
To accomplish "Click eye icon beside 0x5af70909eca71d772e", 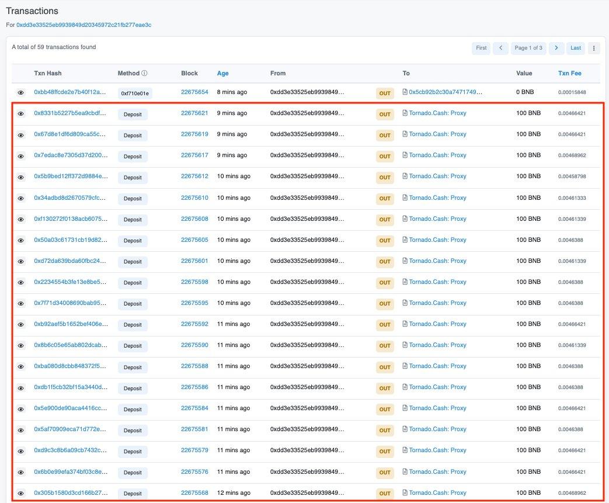I will pos(21,430).
